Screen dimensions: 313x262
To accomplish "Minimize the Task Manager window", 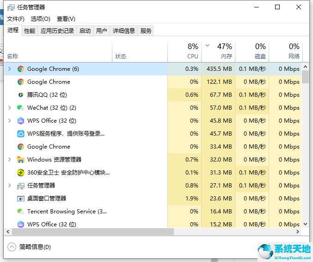I will coord(257,7).
